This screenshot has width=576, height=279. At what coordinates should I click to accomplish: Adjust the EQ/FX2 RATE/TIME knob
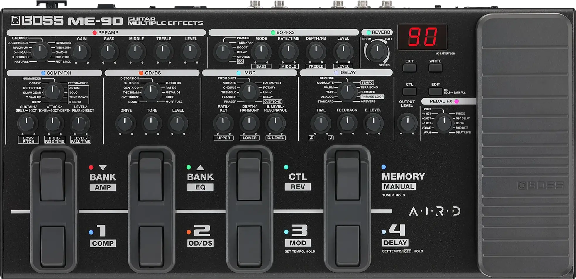289,52
